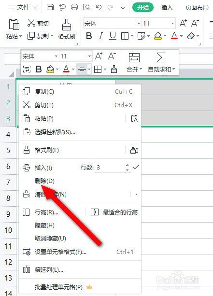
Task: Click mini toolbar center align icon
Action: 82,69
